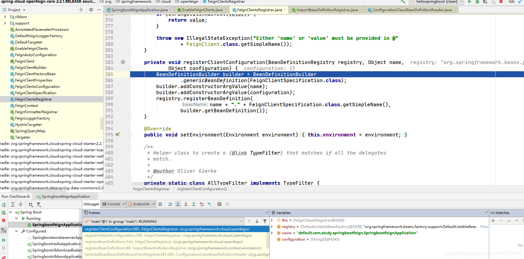This screenshot has width=524, height=259.
Task: Click the registerClientConfiguration() breadcrumb
Action: coord(202,189)
